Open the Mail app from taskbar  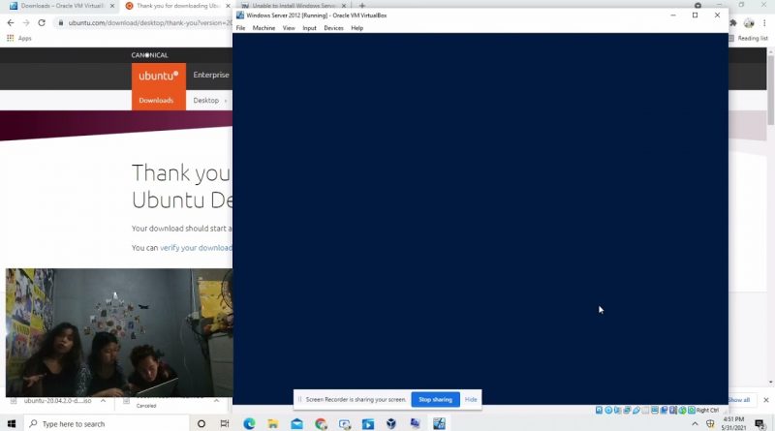tap(296, 423)
